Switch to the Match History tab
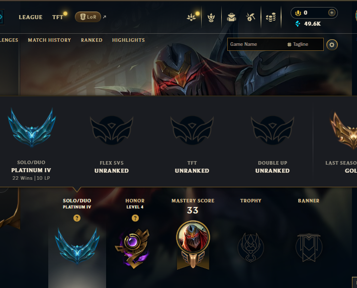357x288 pixels. pos(49,40)
